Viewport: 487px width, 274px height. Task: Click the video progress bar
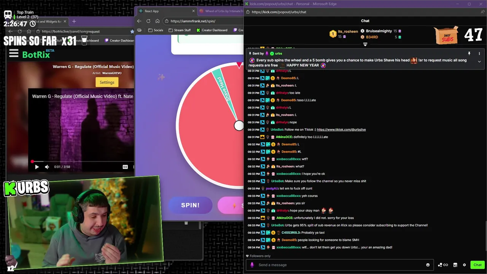[83, 161]
